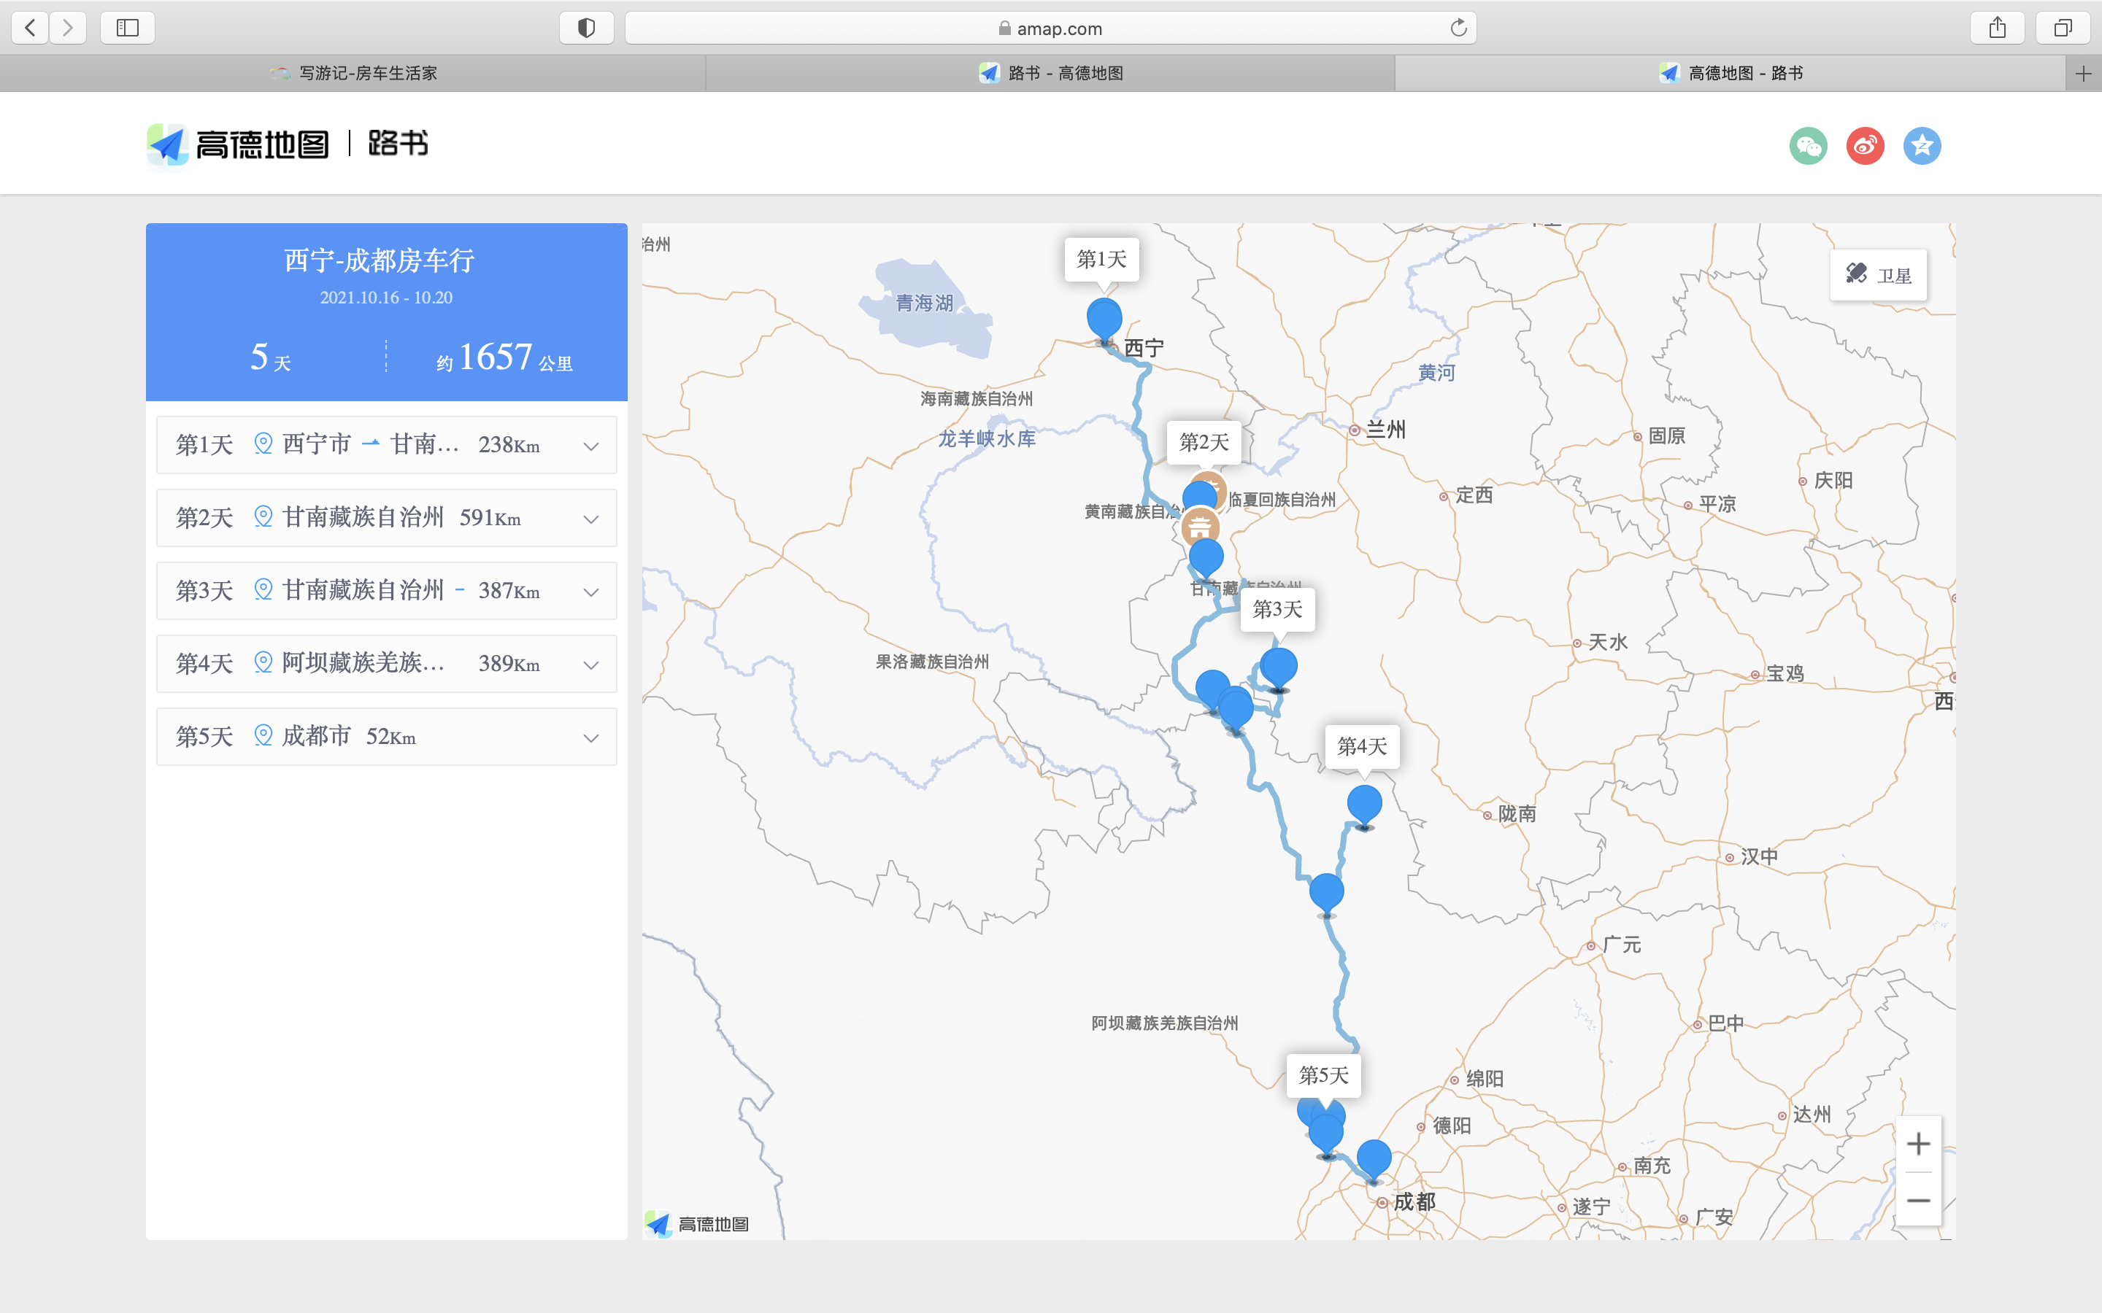
Task: Open Safari's share menu icon
Action: coord(1998,28)
